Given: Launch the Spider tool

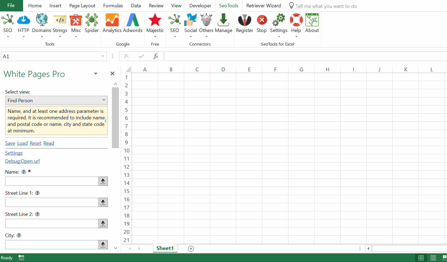Looking at the screenshot, I should point(92,20).
